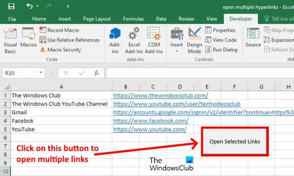Screen dimensions: 294x176
Task: Open the Undo history dropdown arrow
Action: coord(37,6)
